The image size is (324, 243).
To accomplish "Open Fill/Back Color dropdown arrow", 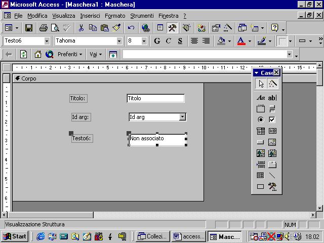I will [x=229, y=41].
